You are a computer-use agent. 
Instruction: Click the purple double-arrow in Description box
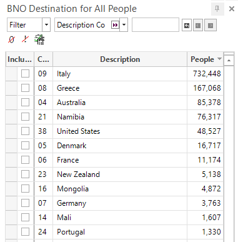tap(115, 25)
